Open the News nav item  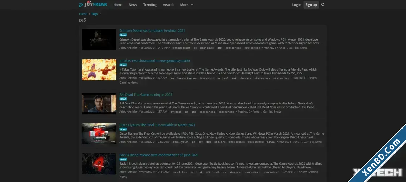click(x=133, y=5)
